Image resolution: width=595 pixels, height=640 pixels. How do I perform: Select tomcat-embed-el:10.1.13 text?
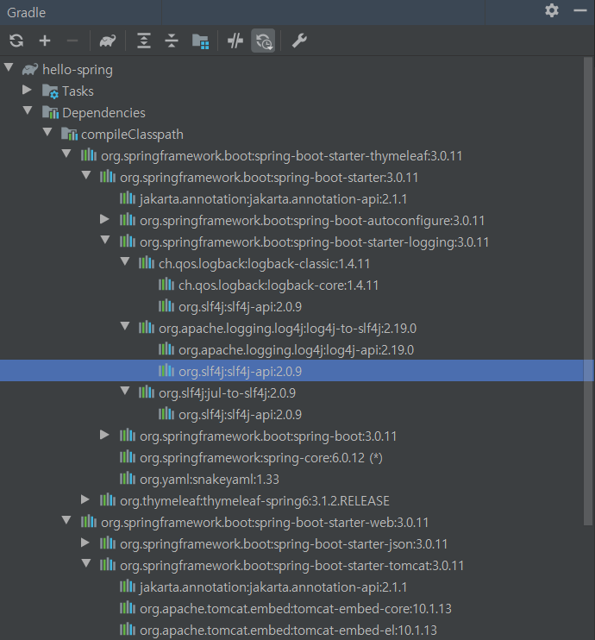point(288,631)
